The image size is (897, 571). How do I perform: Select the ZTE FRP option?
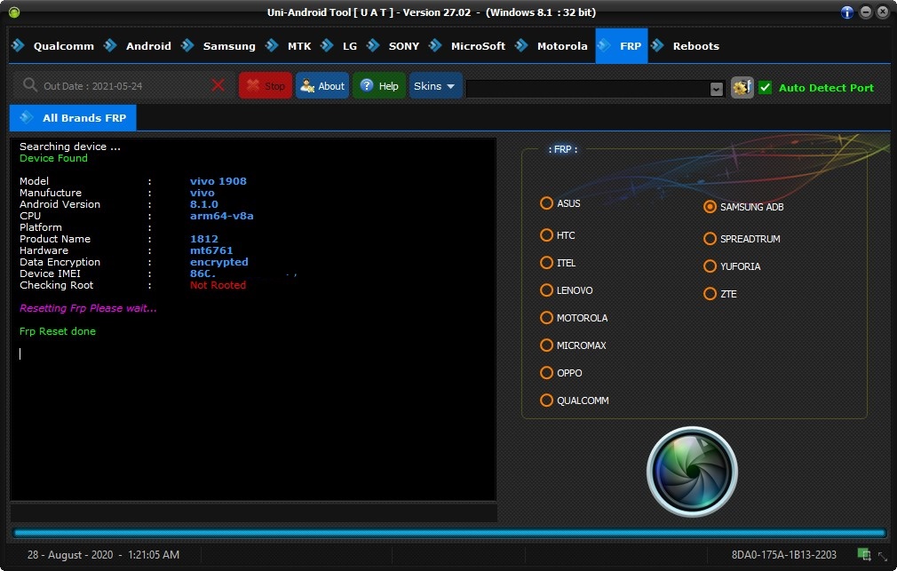(719, 294)
